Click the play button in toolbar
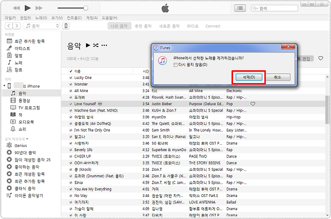This screenshot has height=219, width=331. pyautogui.click(x=28, y=8)
